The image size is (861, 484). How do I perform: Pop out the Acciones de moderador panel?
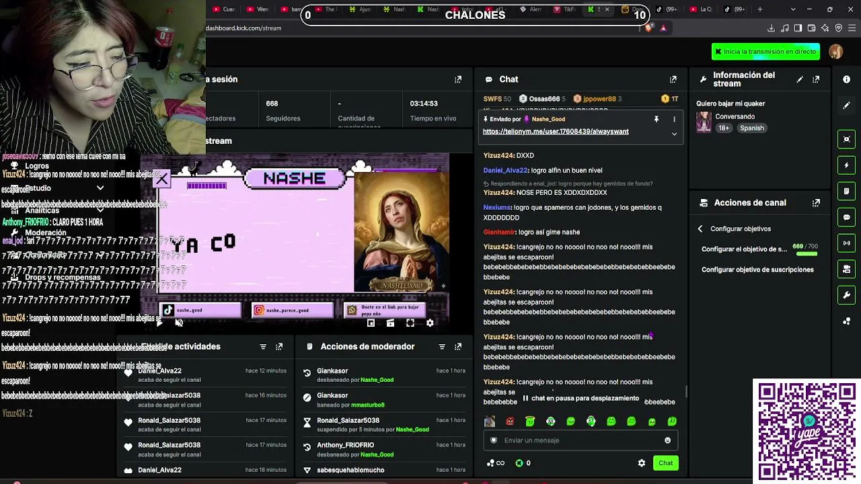coord(458,346)
